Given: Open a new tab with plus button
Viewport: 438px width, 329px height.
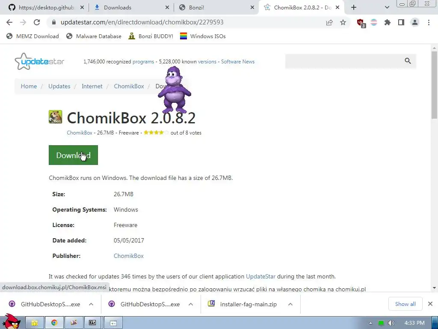Looking at the screenshot, I should pos(354,8).
